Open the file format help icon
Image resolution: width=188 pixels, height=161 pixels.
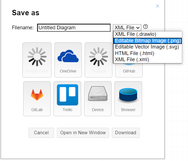click(x=146, y=27)
